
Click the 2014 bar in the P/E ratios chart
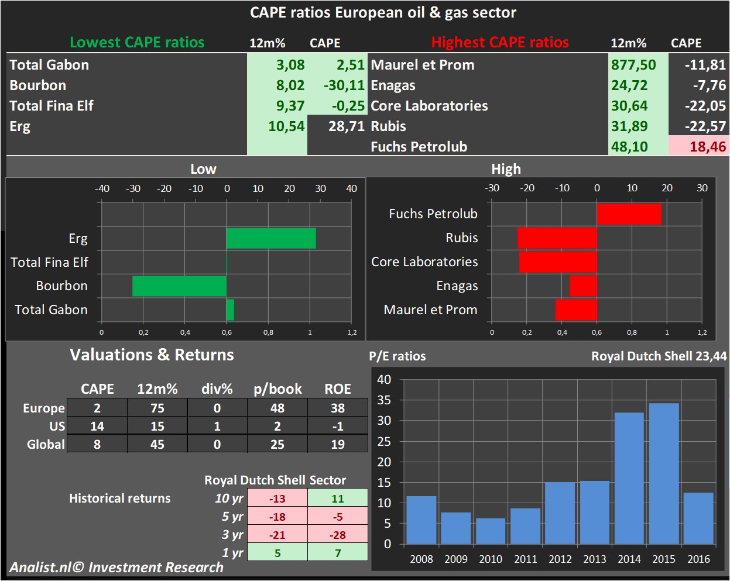[x=629, y=479]
